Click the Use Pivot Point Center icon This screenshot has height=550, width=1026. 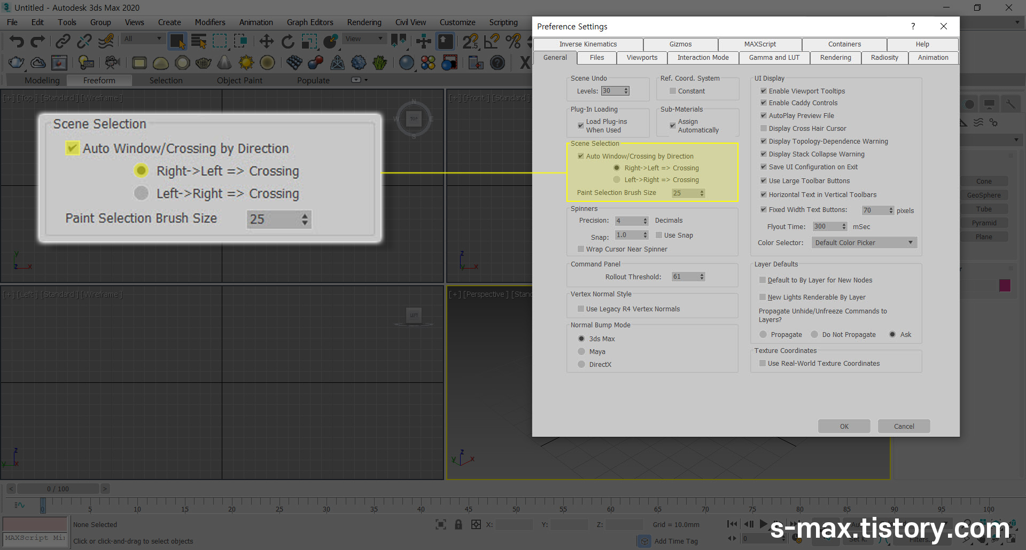[399, 41]
